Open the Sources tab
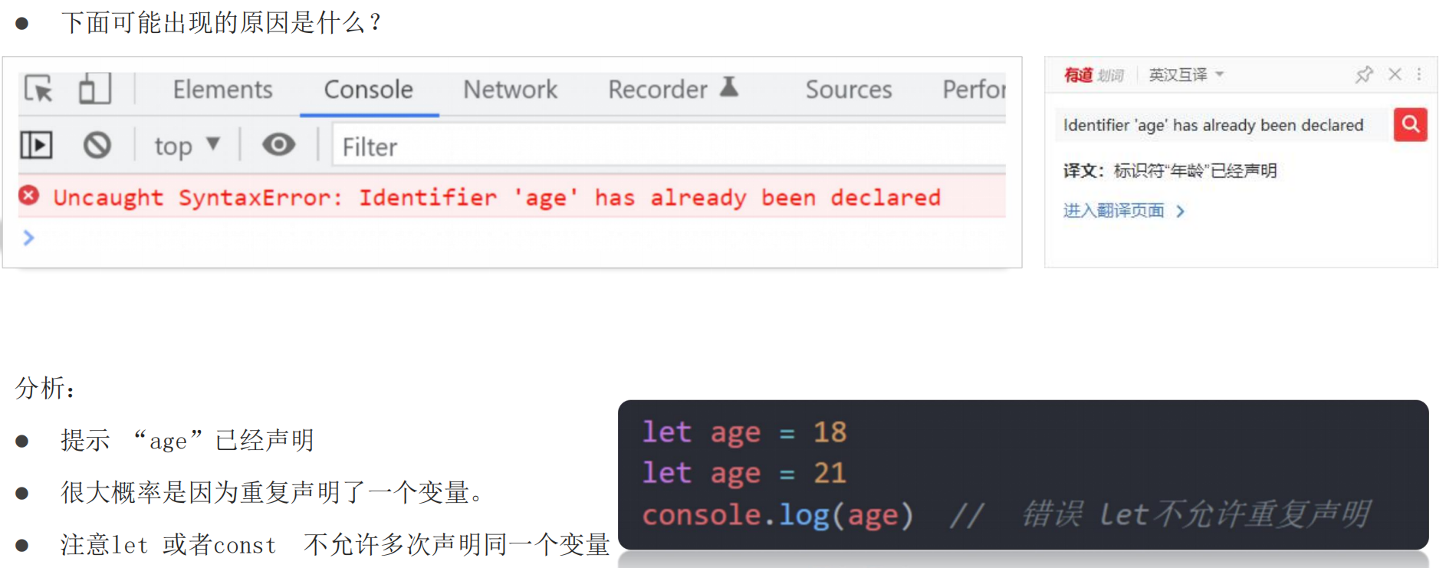This screenshot has width=1446, height=568. tap(848, 90)
